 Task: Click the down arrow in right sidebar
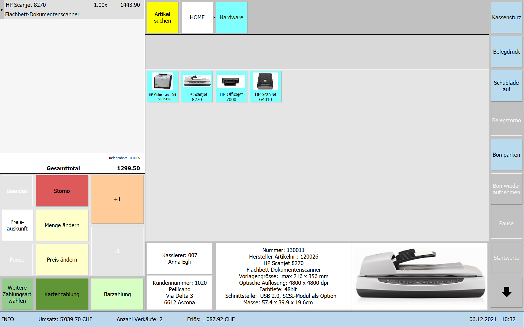click(507, 292)
